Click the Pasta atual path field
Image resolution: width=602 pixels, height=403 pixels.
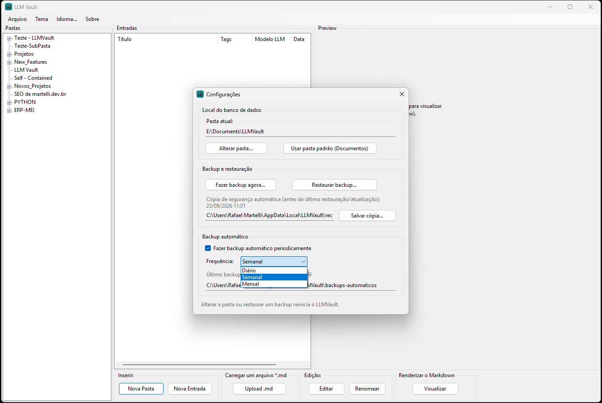click(300, 132)
